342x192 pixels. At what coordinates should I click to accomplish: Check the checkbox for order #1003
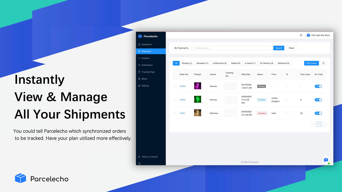[175, 86]
